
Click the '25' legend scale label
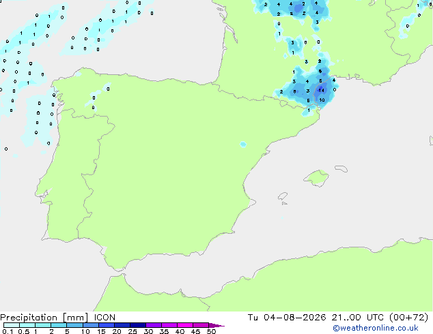tap(132, 331)
